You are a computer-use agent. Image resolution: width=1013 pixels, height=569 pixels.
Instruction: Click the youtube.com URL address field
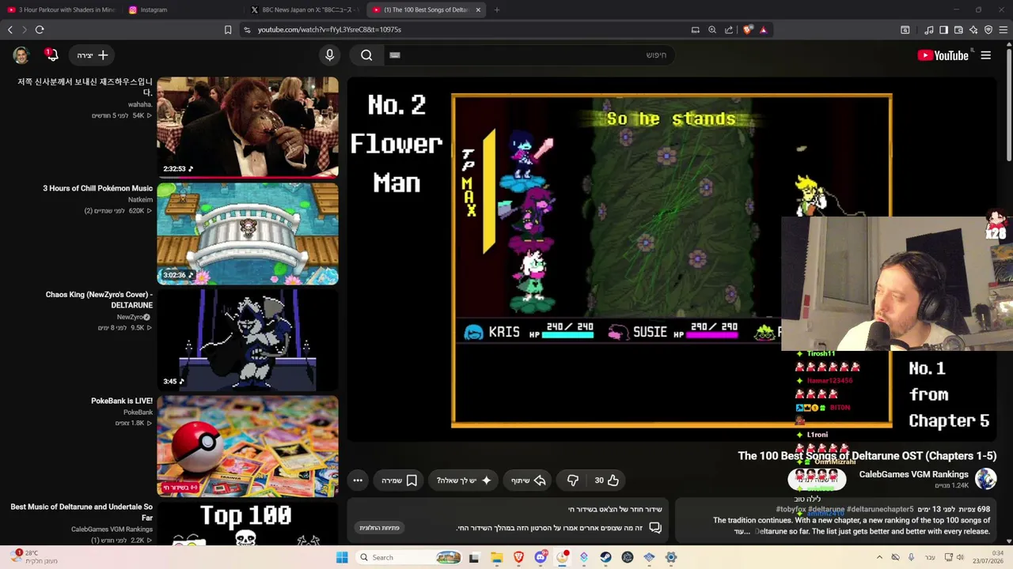(x=467, y=30)
